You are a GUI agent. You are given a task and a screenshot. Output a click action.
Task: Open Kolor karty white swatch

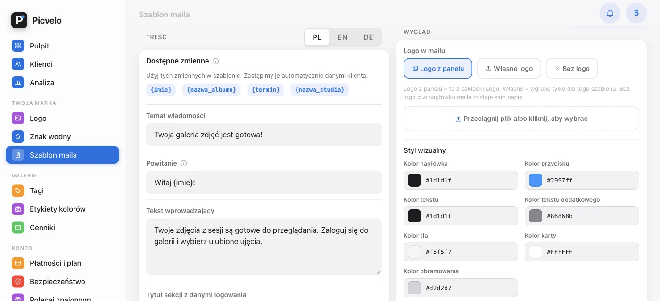(536, 252)
